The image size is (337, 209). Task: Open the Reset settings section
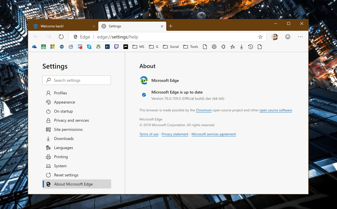coord(77,175)
